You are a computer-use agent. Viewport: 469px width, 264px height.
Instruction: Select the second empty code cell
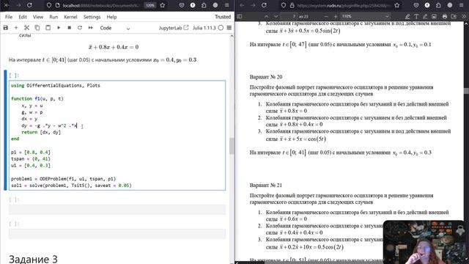(x=117, y=234)
